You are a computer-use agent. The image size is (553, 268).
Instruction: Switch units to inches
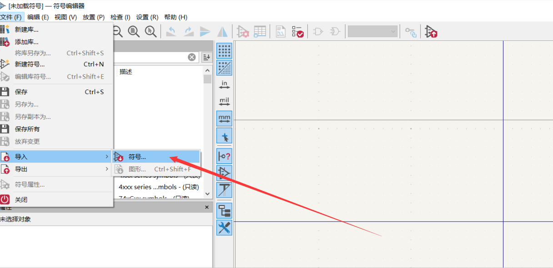(224, 84)
